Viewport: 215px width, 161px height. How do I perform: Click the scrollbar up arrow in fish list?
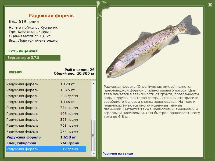coord(93,83)
